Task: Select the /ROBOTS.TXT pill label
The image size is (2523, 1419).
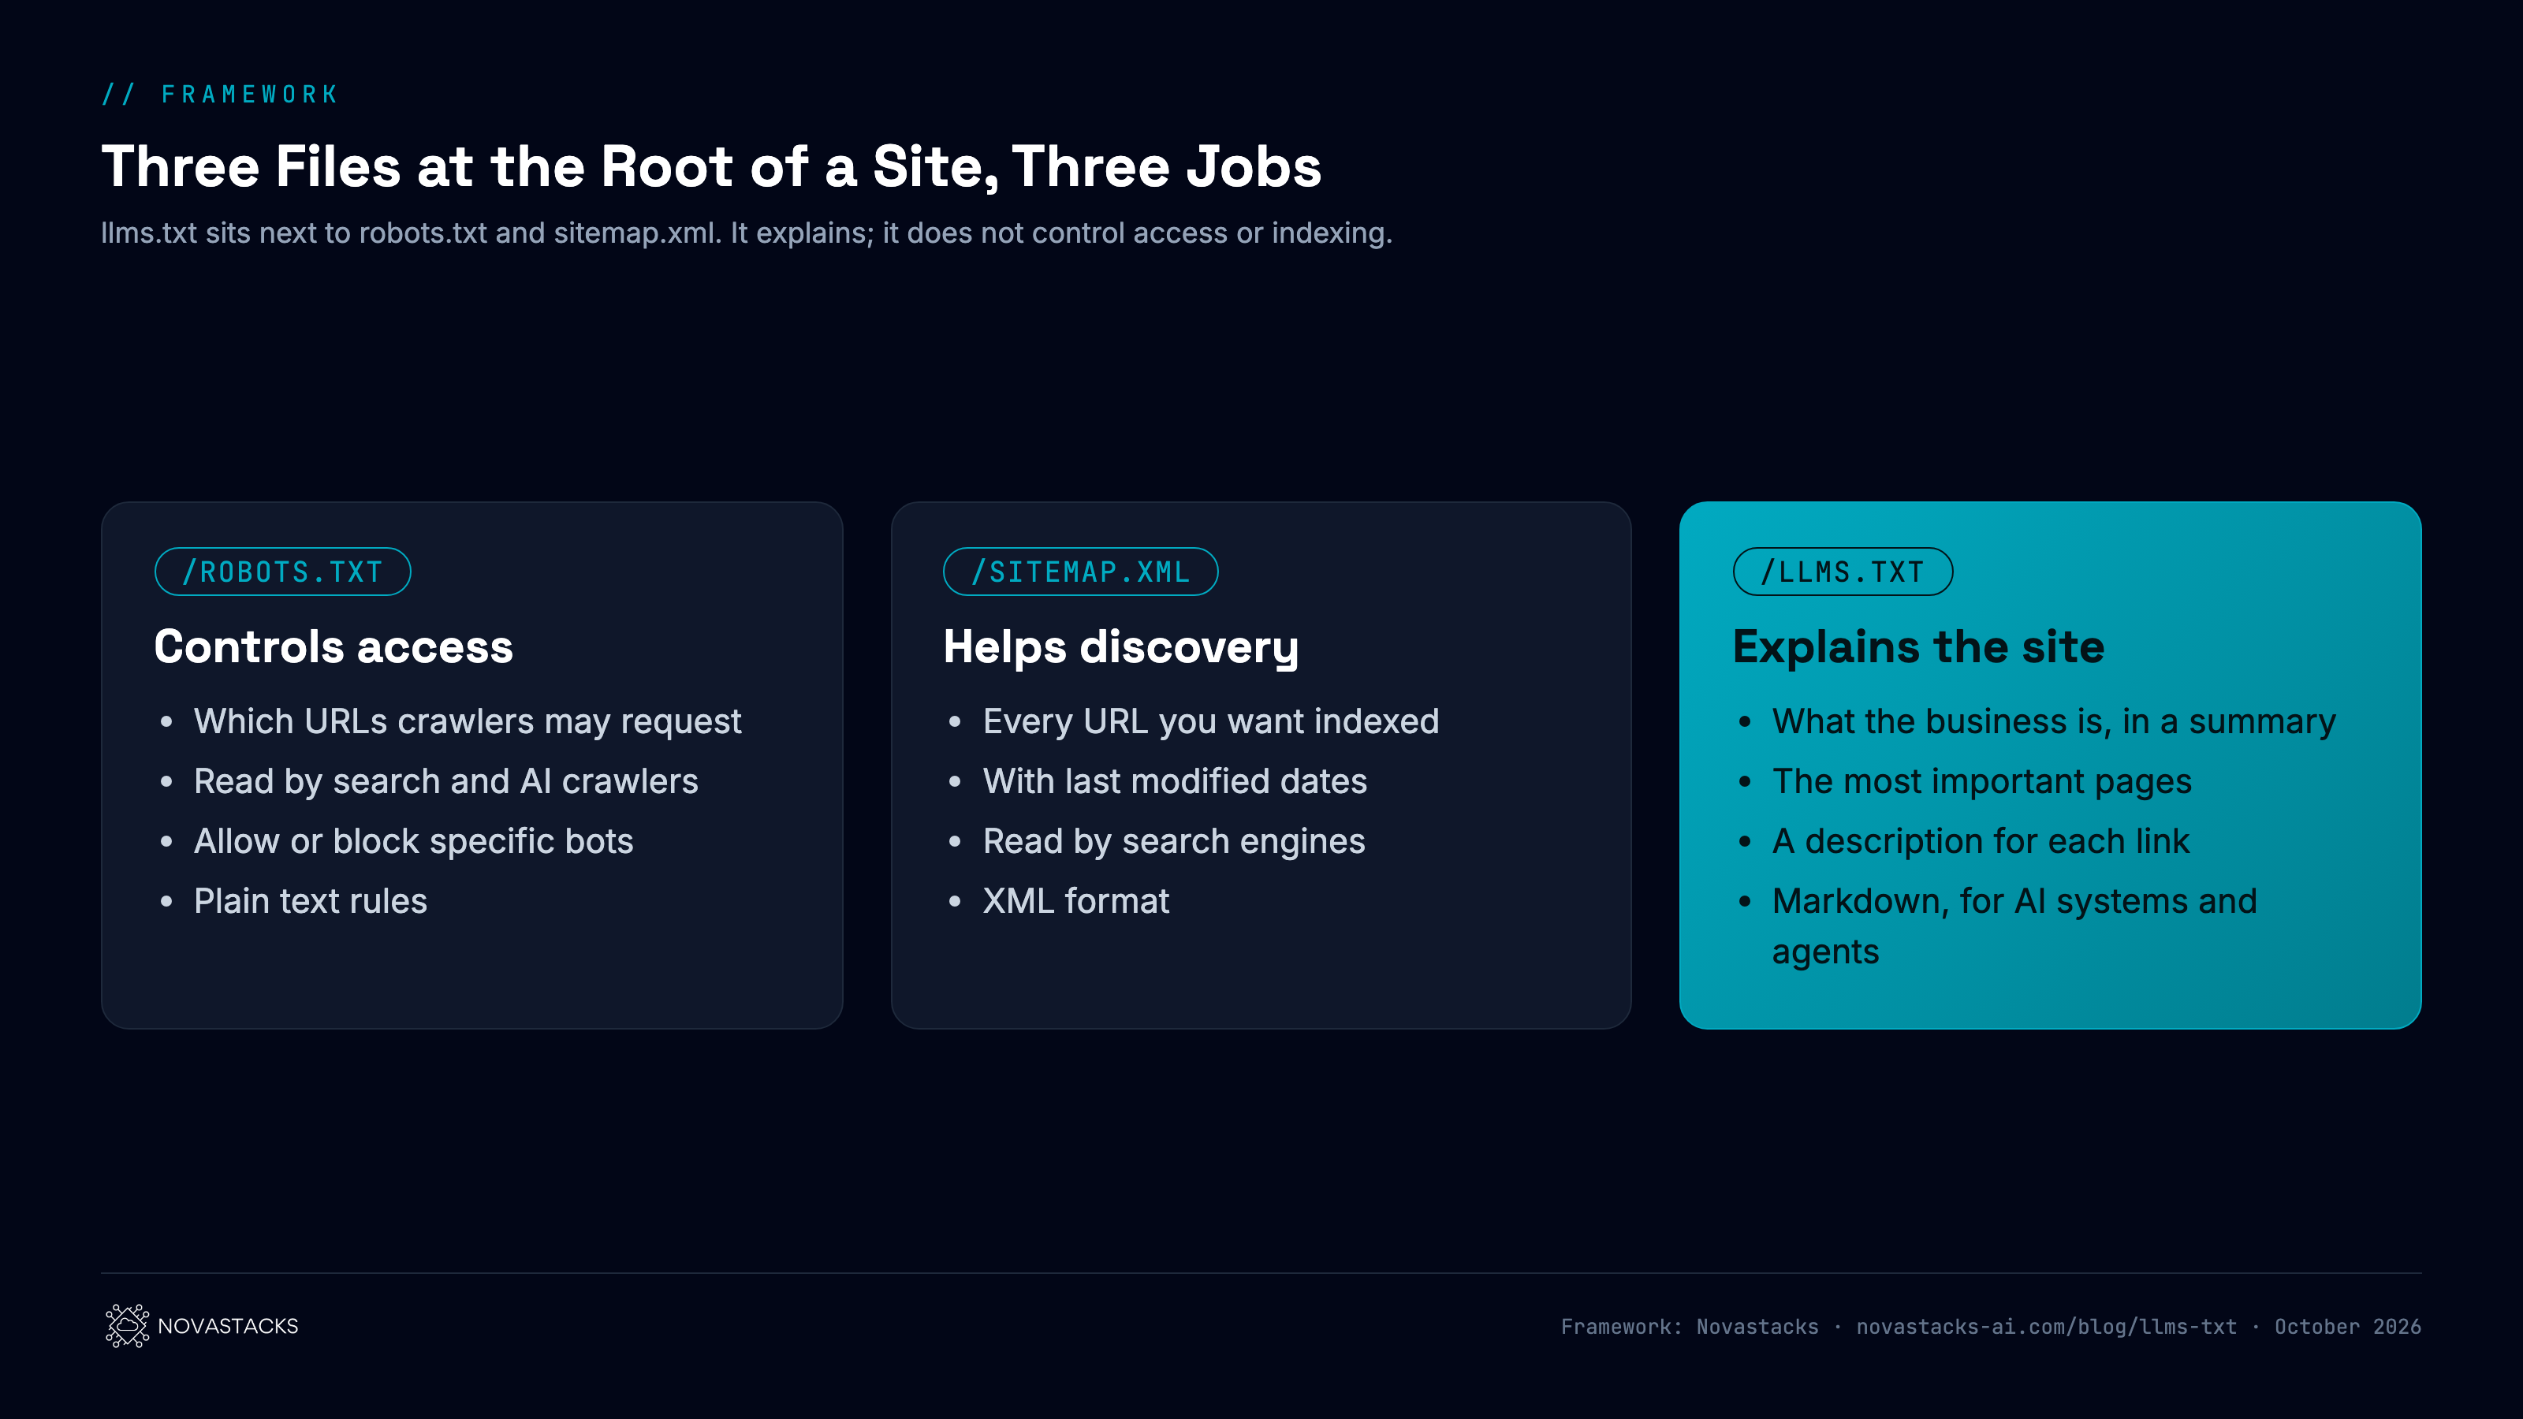Action: pyautogui.click(x=282, y=572)
